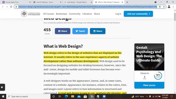Viewport: 176px width, 99px height.
Task: Click the forward navigation arrow
Action: coord(7,7)
